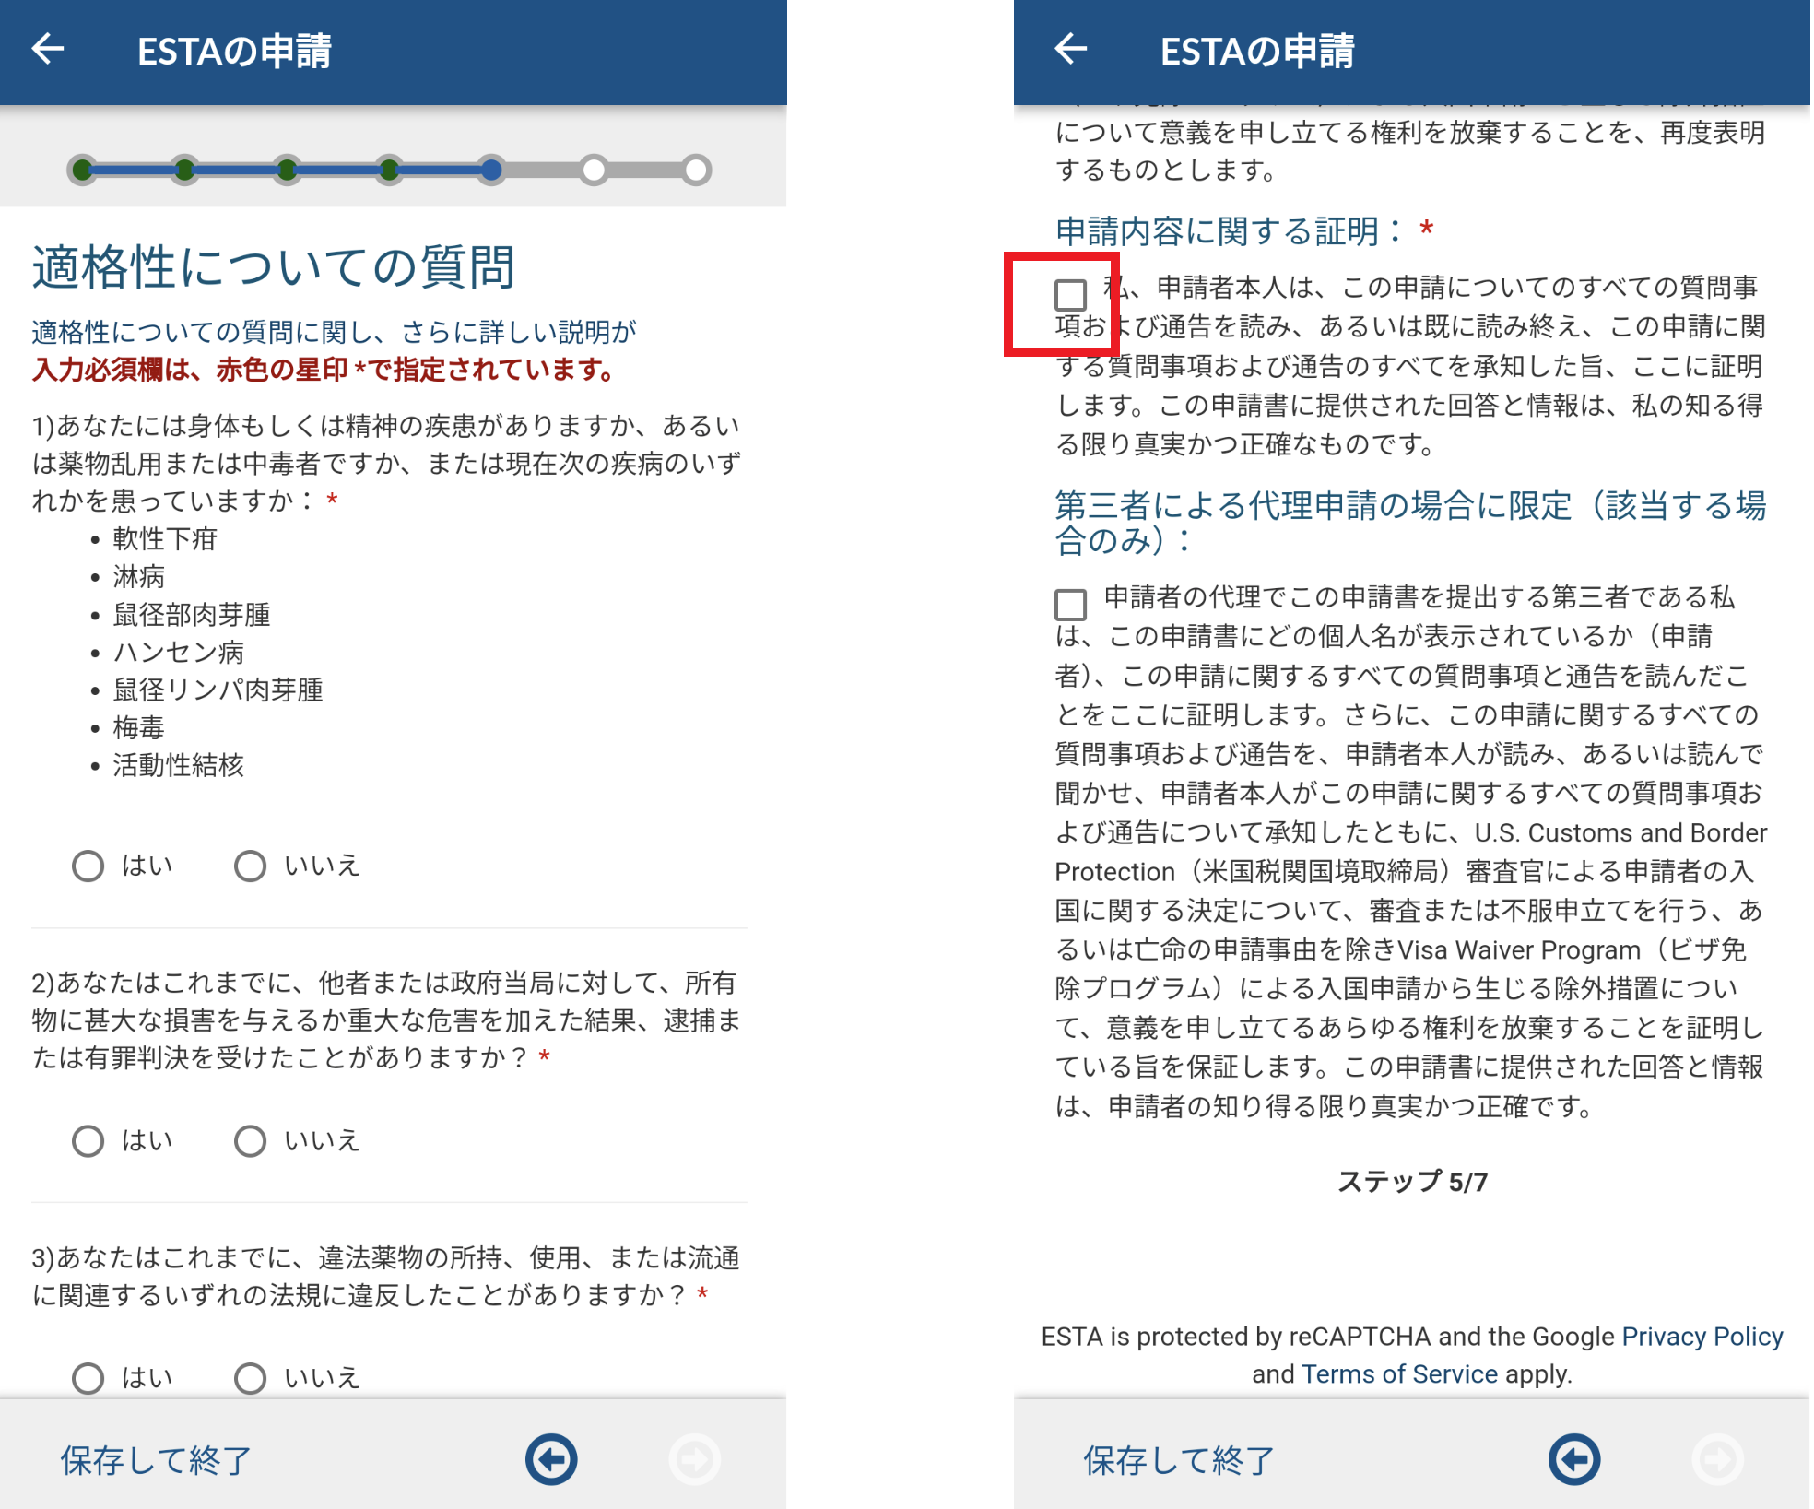Click the 第三者による代理申請の場合に限定 heading
1814x1509 pixels.
coord(1410,523)
